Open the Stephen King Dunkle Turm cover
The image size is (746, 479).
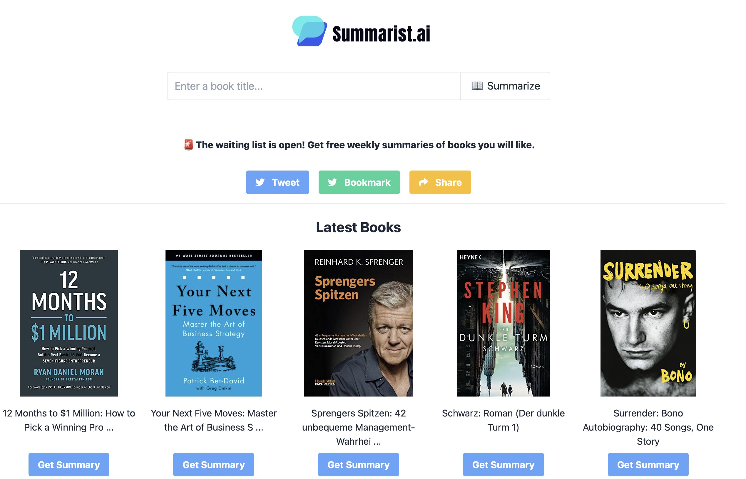click(503, 323)
